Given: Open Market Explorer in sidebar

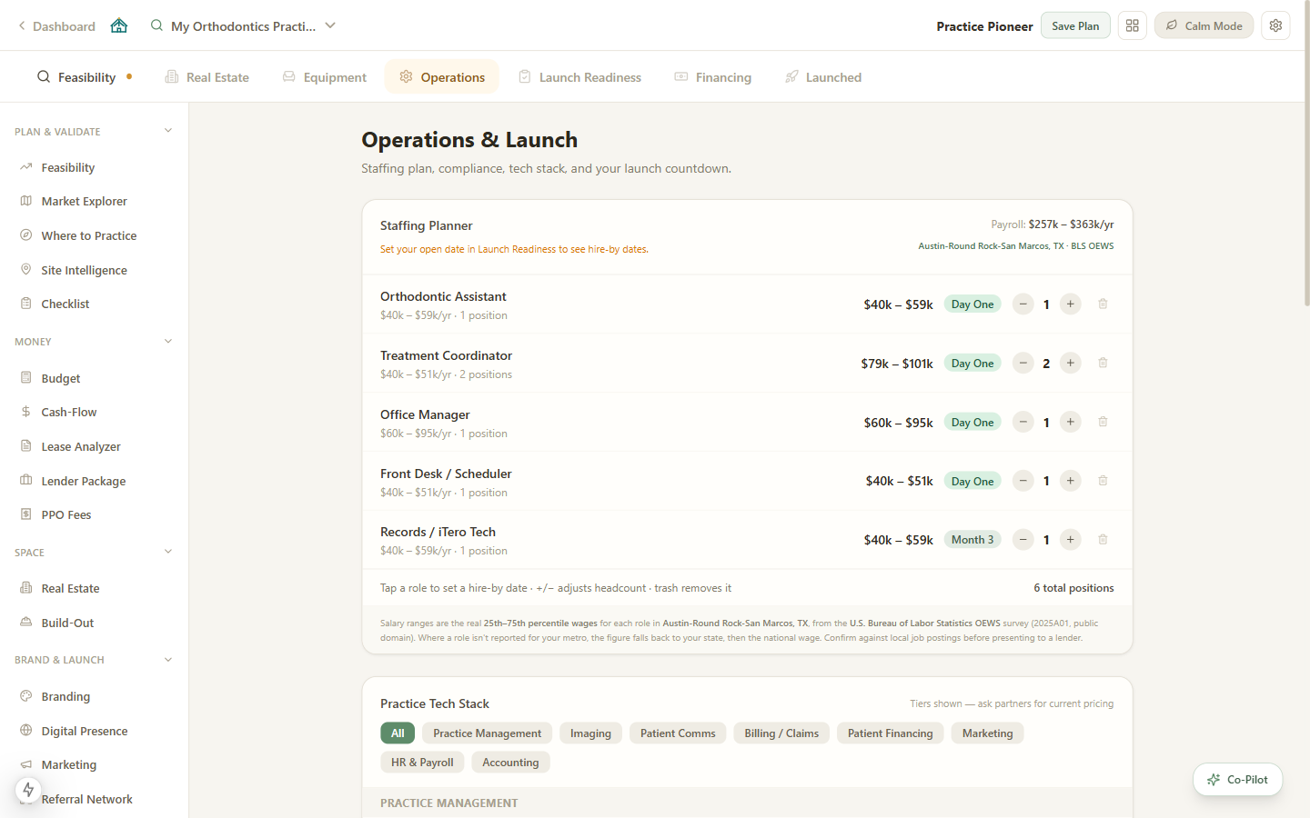Looking at the screenshot, I should pyautogui.click(x=94, y=201).
